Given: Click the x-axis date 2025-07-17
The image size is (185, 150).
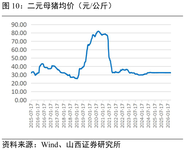Looking at the screenshot, I should (161, 115).
